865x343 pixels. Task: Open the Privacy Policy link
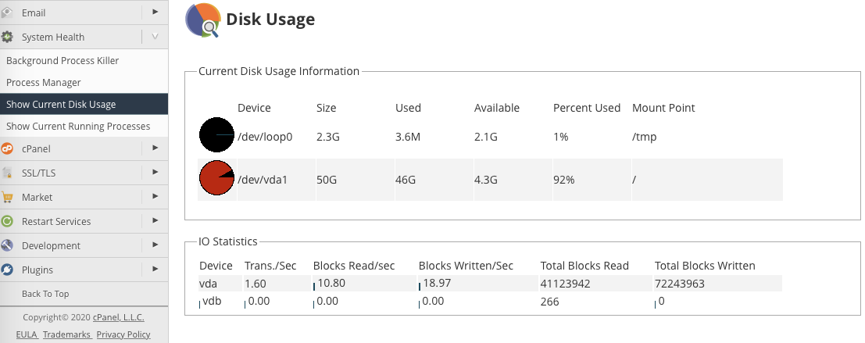123,334
